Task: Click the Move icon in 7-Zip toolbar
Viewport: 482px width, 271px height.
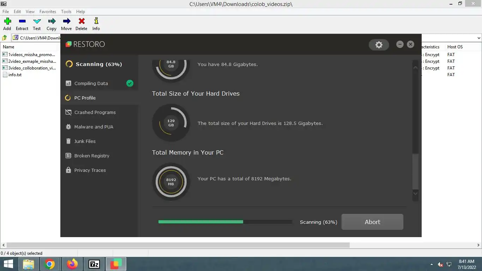Action: pos(66,21)
